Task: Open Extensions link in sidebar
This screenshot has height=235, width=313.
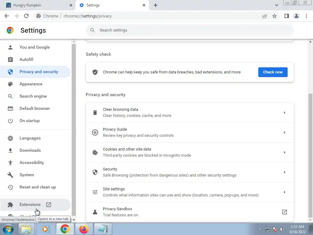Action: (35, 205)
